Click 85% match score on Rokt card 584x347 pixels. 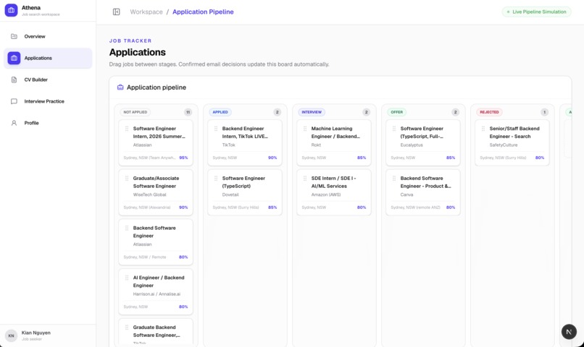coord(362,158)
